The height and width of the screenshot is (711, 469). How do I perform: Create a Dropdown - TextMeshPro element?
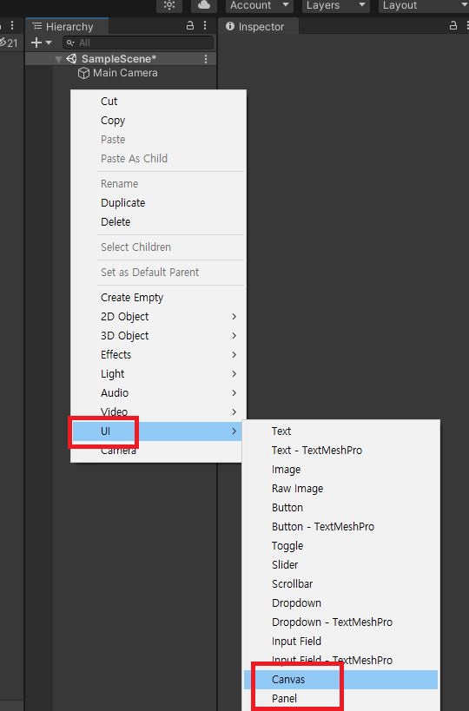(340, 622)
